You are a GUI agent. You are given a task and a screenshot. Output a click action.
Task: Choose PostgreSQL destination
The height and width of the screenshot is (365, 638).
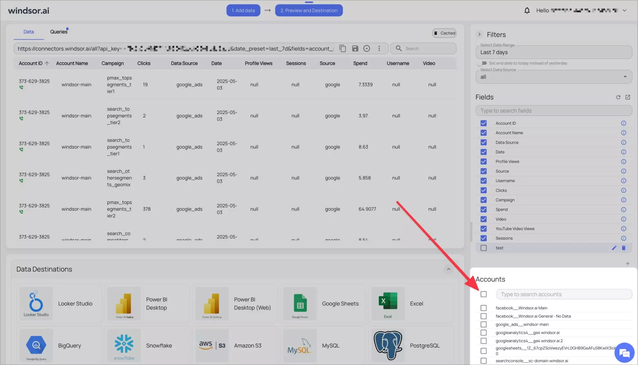tap(411, 345)
